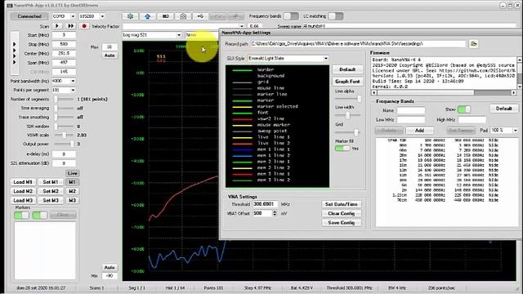Click Clear Config button

342,213
